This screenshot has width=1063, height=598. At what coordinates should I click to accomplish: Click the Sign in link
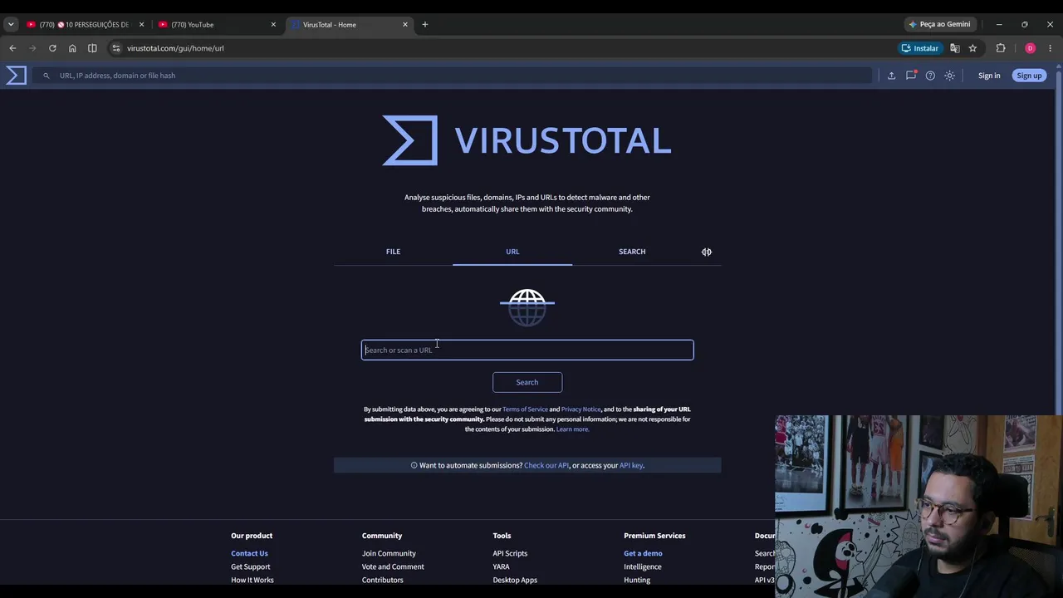pos(989,76)
